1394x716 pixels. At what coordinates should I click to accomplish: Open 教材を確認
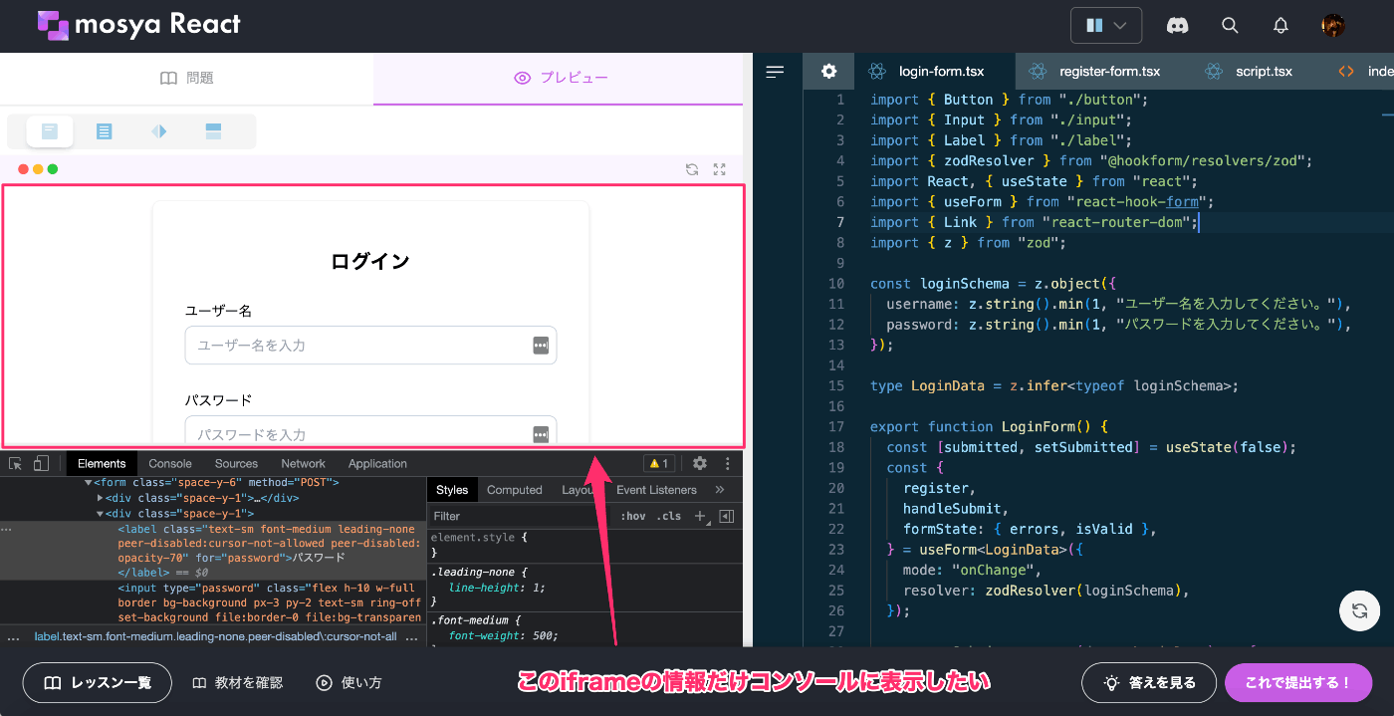(x=238, y=683)
